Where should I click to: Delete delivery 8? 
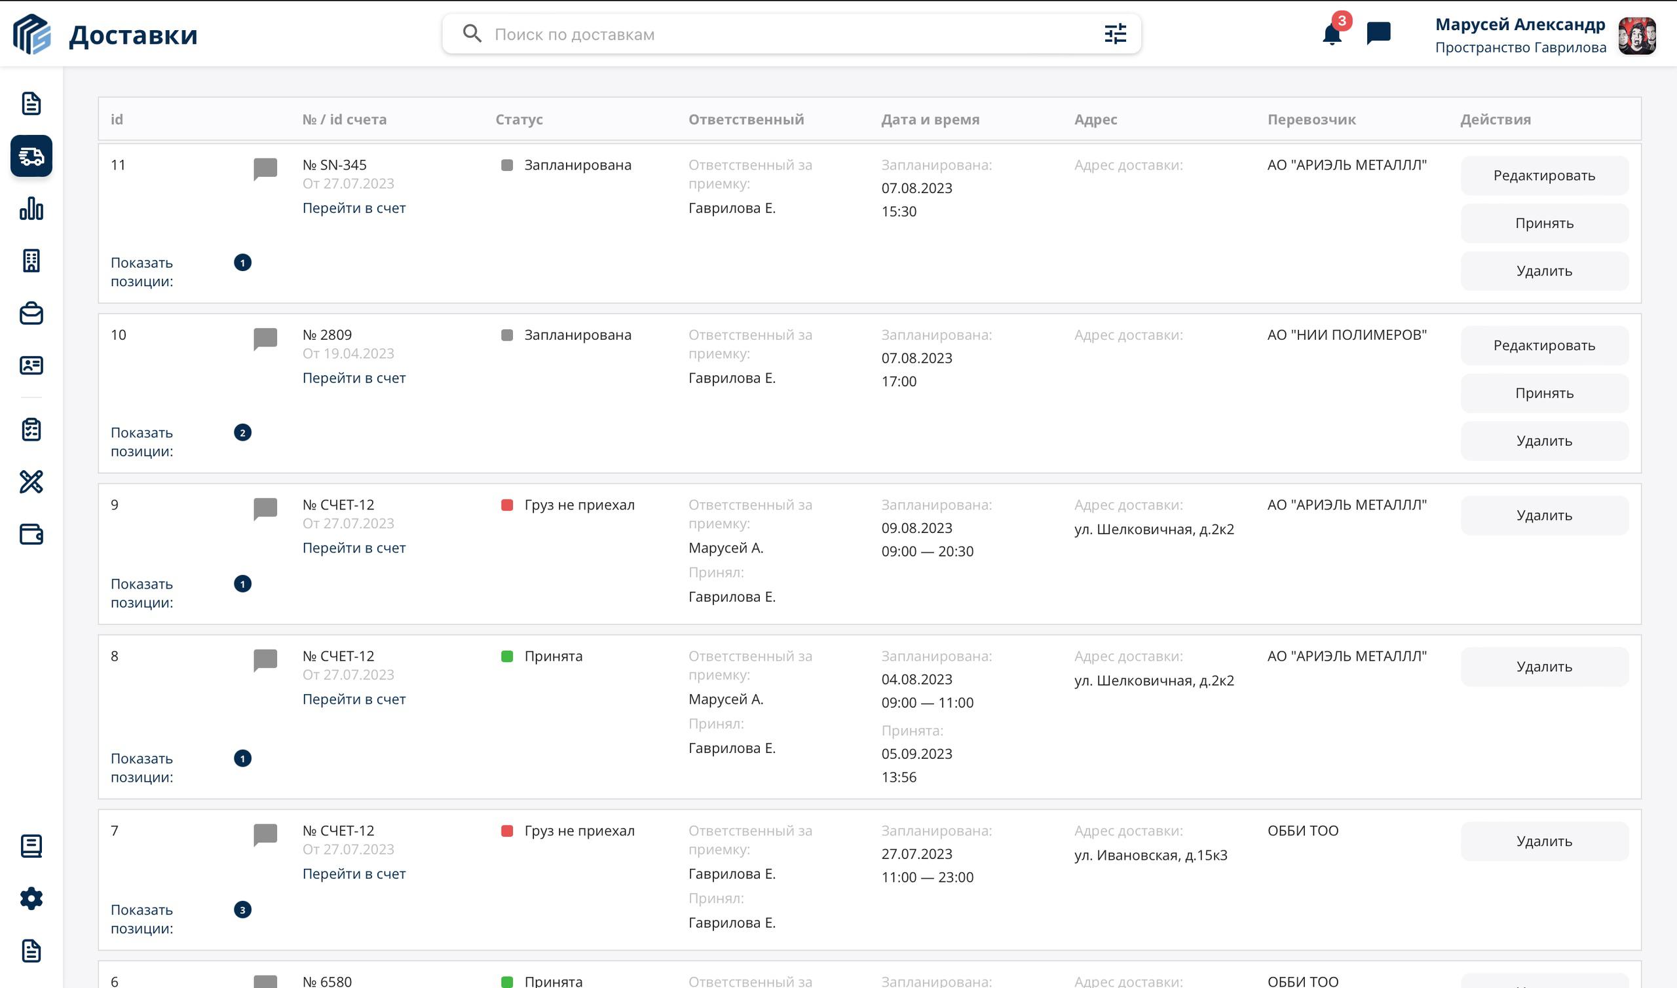pyautogui.click(x=1545, y=667)
